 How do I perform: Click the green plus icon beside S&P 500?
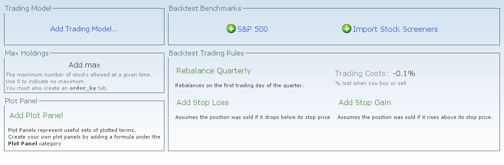click(231, 29)
